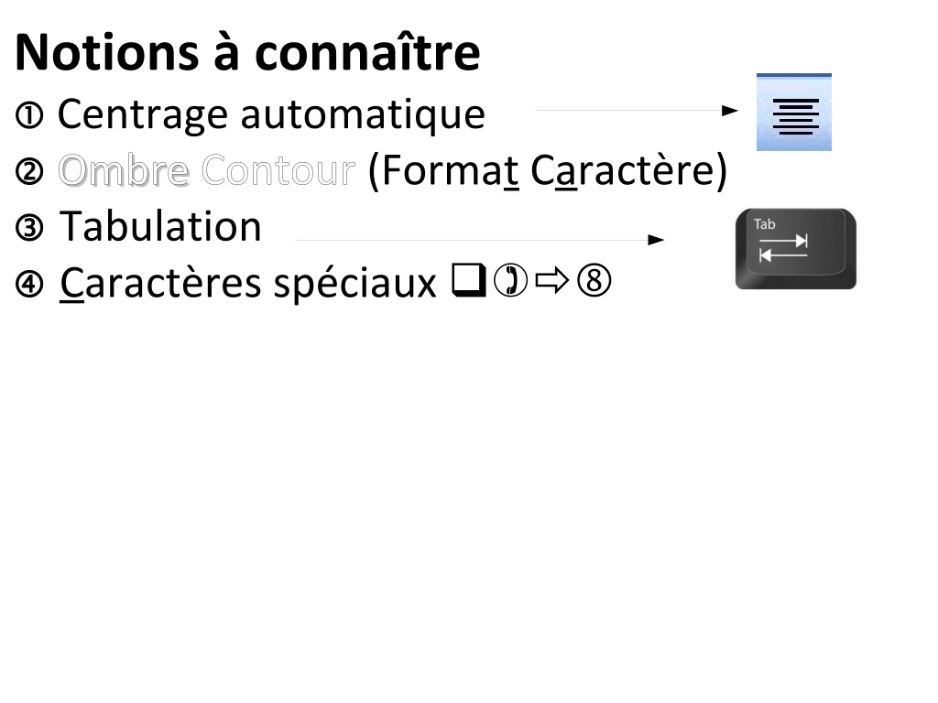Click the Centrage automatique text
938x703 pixels.
coord(271,114)
